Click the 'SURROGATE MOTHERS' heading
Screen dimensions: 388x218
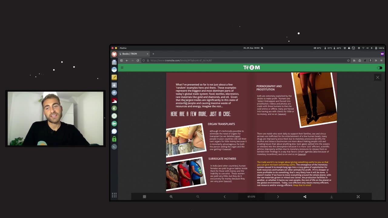click(x=222, y=159)
